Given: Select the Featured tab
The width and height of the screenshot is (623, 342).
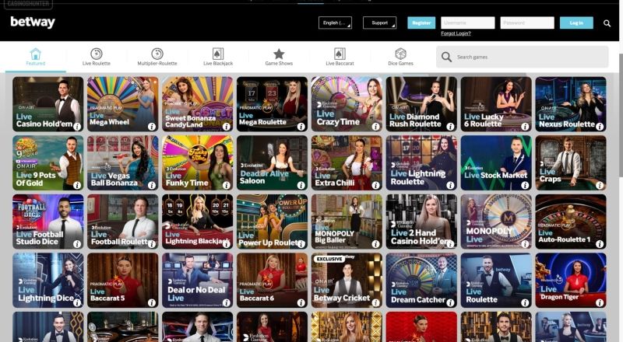Looking at the screenshot, I should point(35,58).
